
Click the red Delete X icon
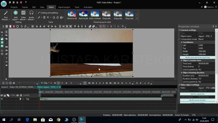14,26
